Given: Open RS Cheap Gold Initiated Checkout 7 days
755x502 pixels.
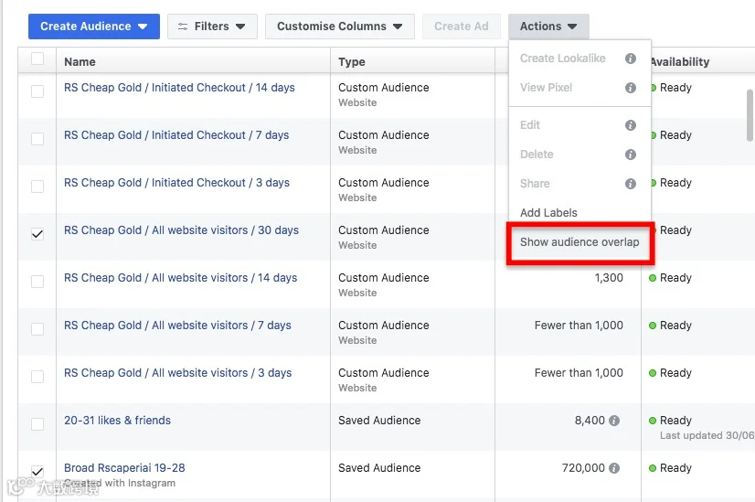Looking at the screenshot, I should click(176, 135).
